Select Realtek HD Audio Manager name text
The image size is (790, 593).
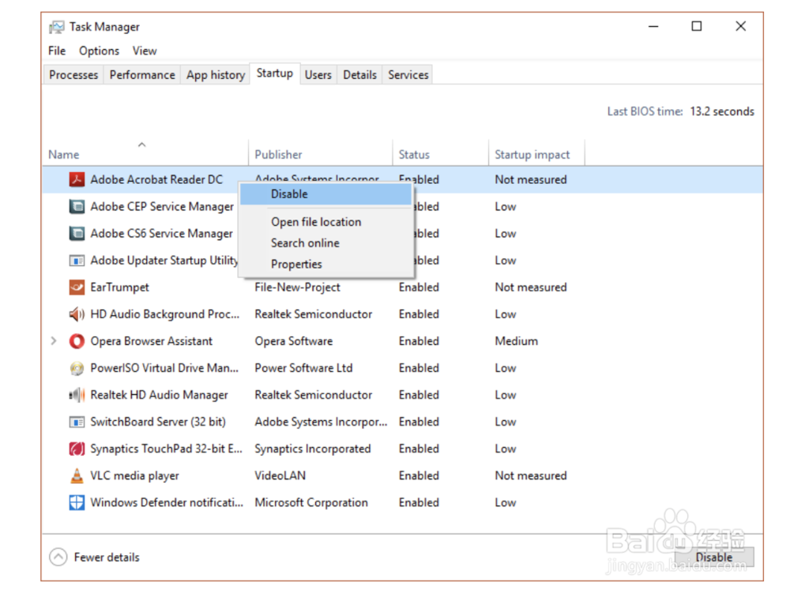(x=160, y=395)
